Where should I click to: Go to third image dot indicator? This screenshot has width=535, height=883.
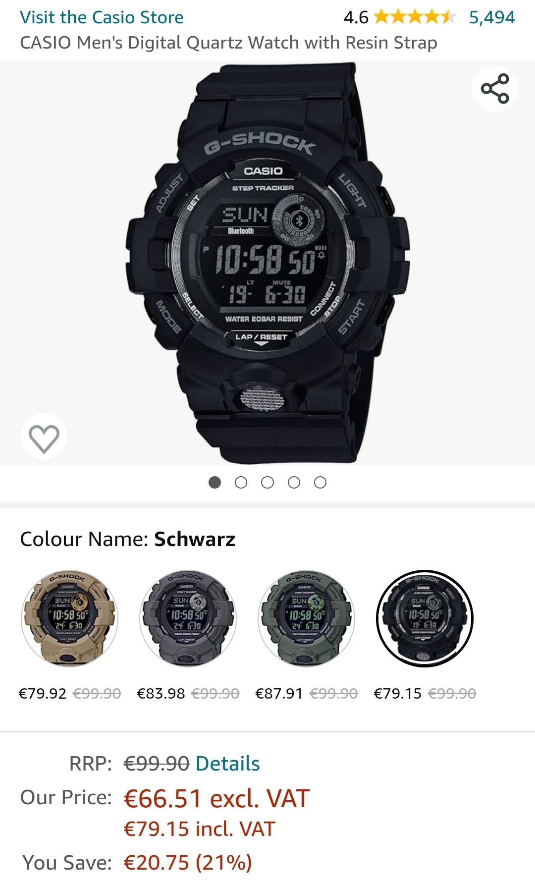tap(267, 483)
